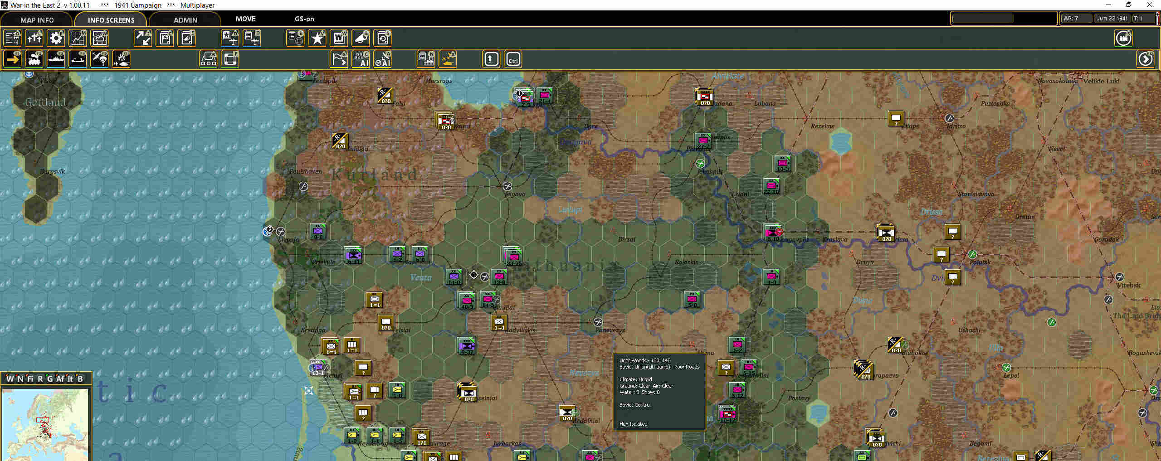Open the logistics phase event log icon
Image resolution: width=1161 pixels, height=461 pixels.
tap(187, 38)
